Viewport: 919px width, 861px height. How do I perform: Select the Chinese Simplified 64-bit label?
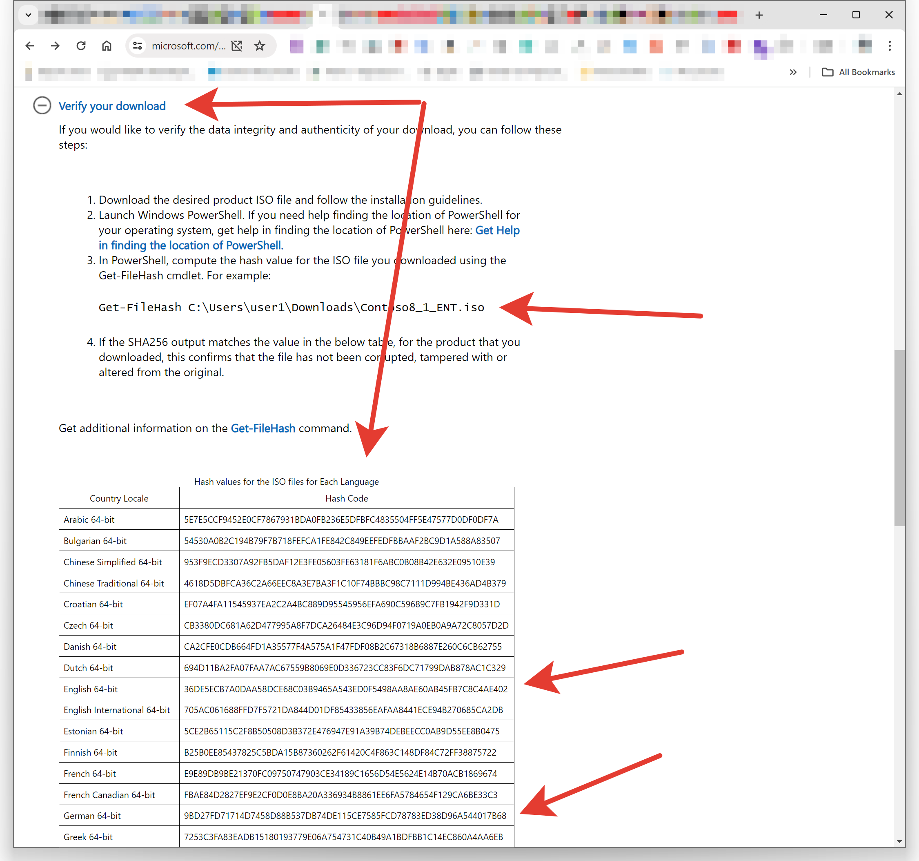coord(113,562)
